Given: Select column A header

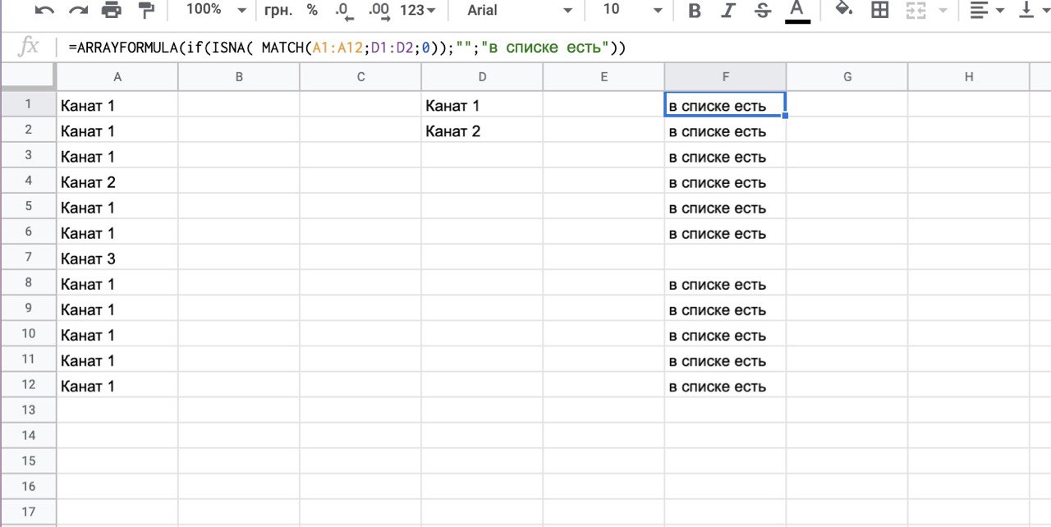Looking at the screenshot, I should tap(117, 77).
